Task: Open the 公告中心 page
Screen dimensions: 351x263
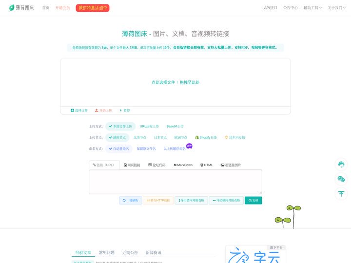Action: tap(291, 8)
